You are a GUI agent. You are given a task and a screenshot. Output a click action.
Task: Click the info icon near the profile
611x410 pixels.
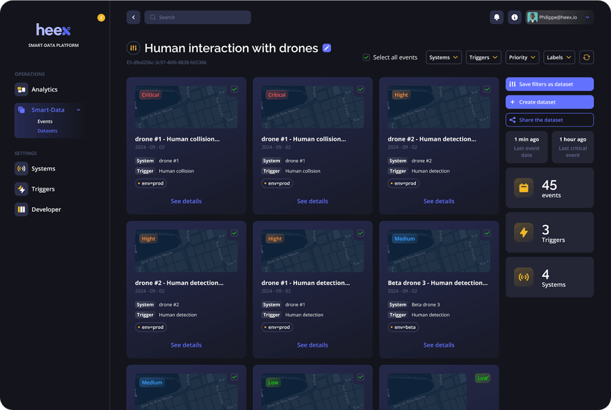pos(515,17)
